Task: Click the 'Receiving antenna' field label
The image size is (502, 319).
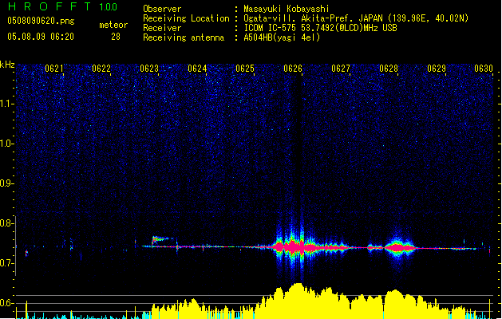Action: click(x=184, y=37)
